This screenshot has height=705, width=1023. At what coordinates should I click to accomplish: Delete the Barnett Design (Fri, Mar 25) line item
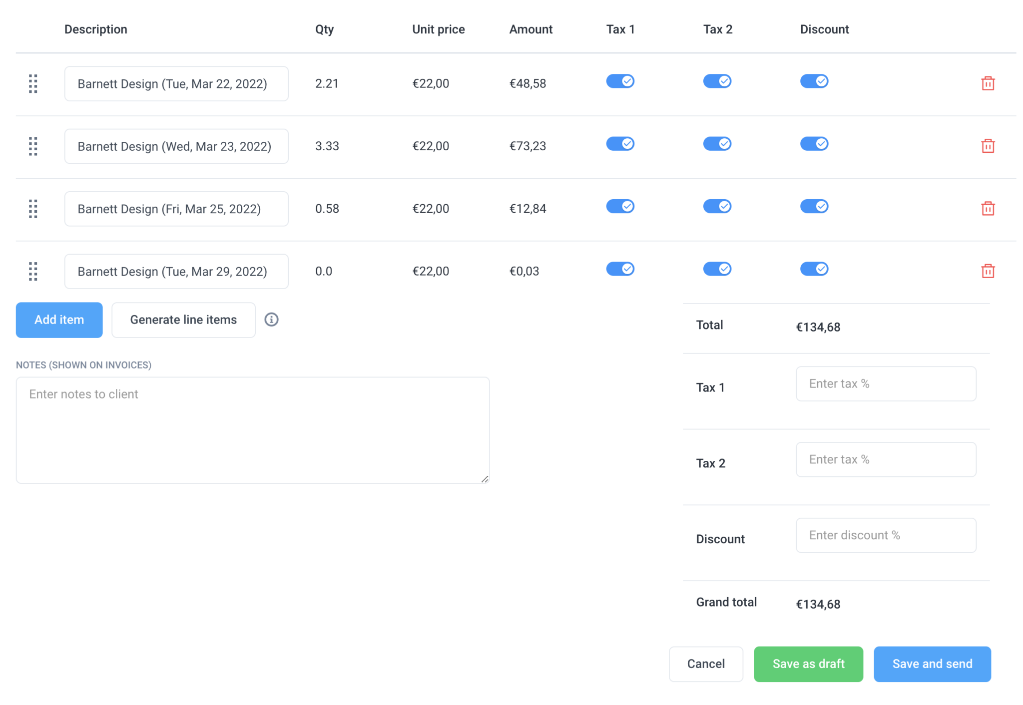[x=988, y=209]
